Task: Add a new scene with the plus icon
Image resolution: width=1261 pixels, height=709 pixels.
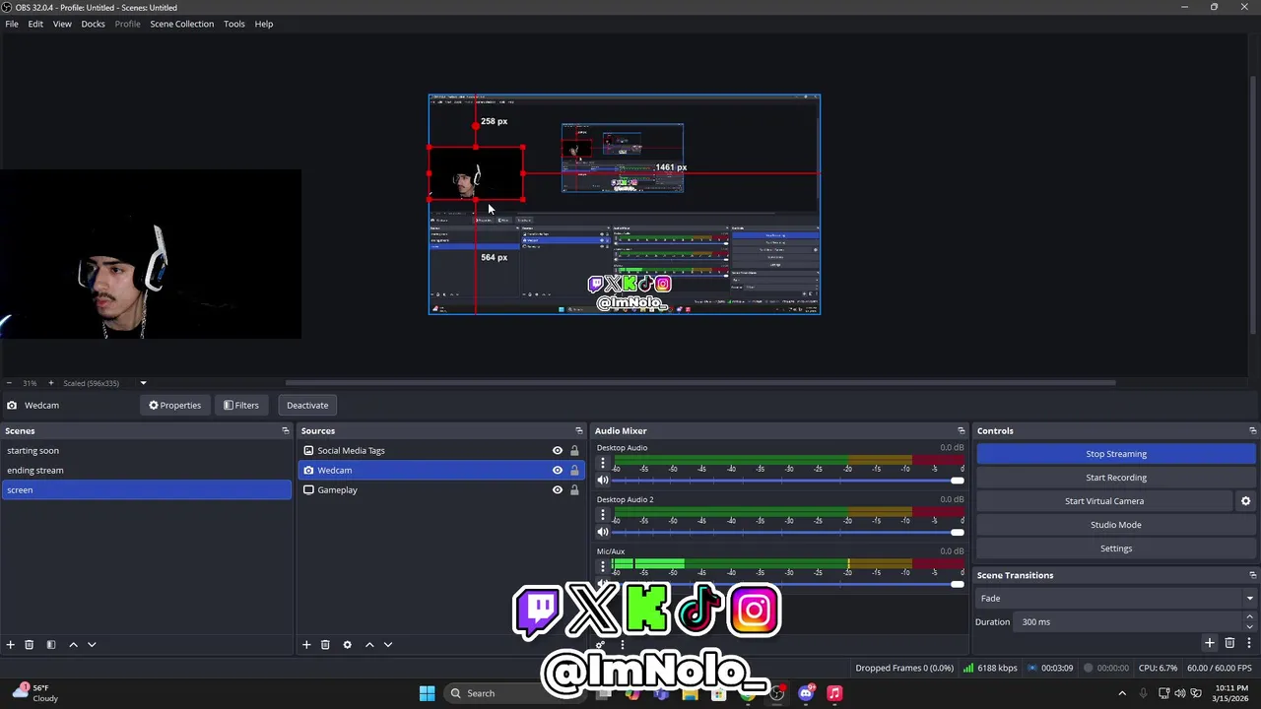Action: [x=10, y=645]
